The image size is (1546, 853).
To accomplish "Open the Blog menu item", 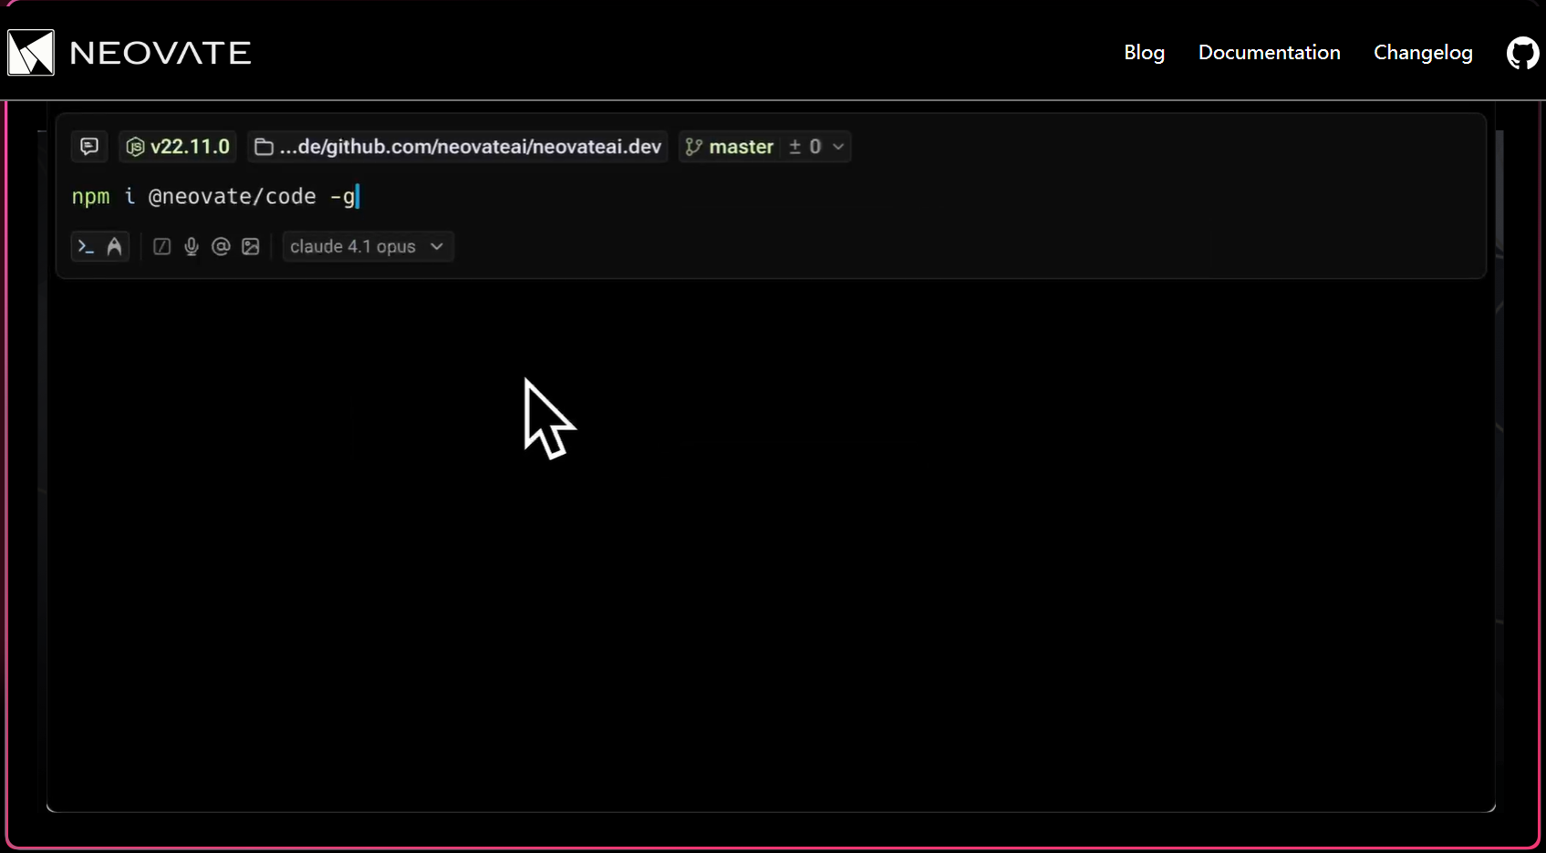I will [1144, 53].
